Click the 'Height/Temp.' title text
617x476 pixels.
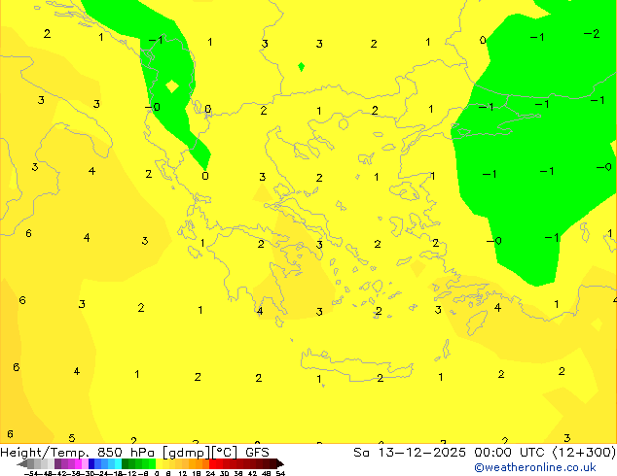(x=45, y=453)
